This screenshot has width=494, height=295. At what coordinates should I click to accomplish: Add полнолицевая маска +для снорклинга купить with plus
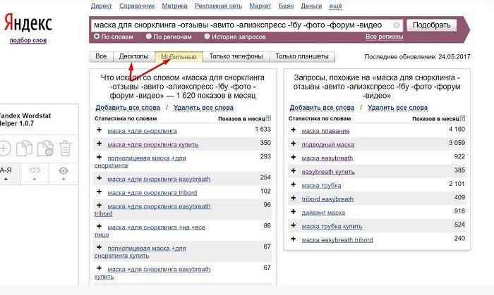point(99,247)
